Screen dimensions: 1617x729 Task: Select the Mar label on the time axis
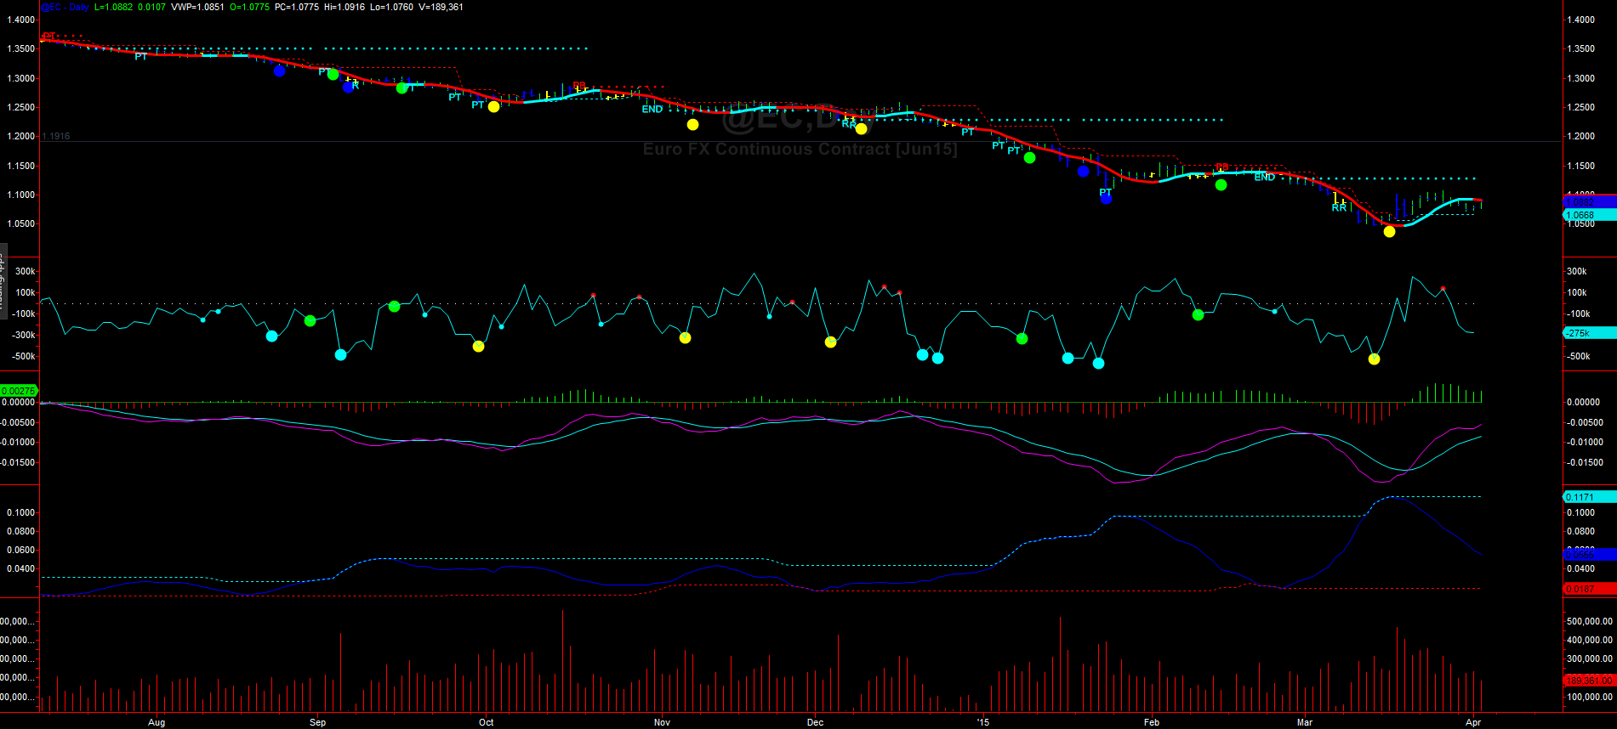1304,722
